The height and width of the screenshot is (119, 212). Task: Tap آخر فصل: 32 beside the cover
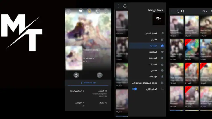[x=90, y=59]
